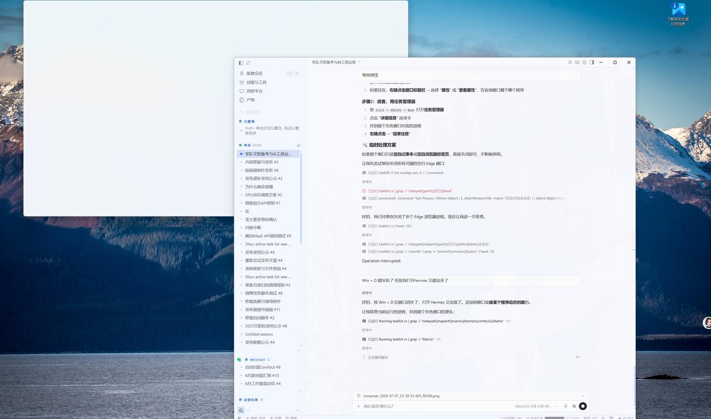Image resolution: width=711 pixels, height=419 pixels.
Task: Click the keyboard icon in title bar
Action: 577,63
